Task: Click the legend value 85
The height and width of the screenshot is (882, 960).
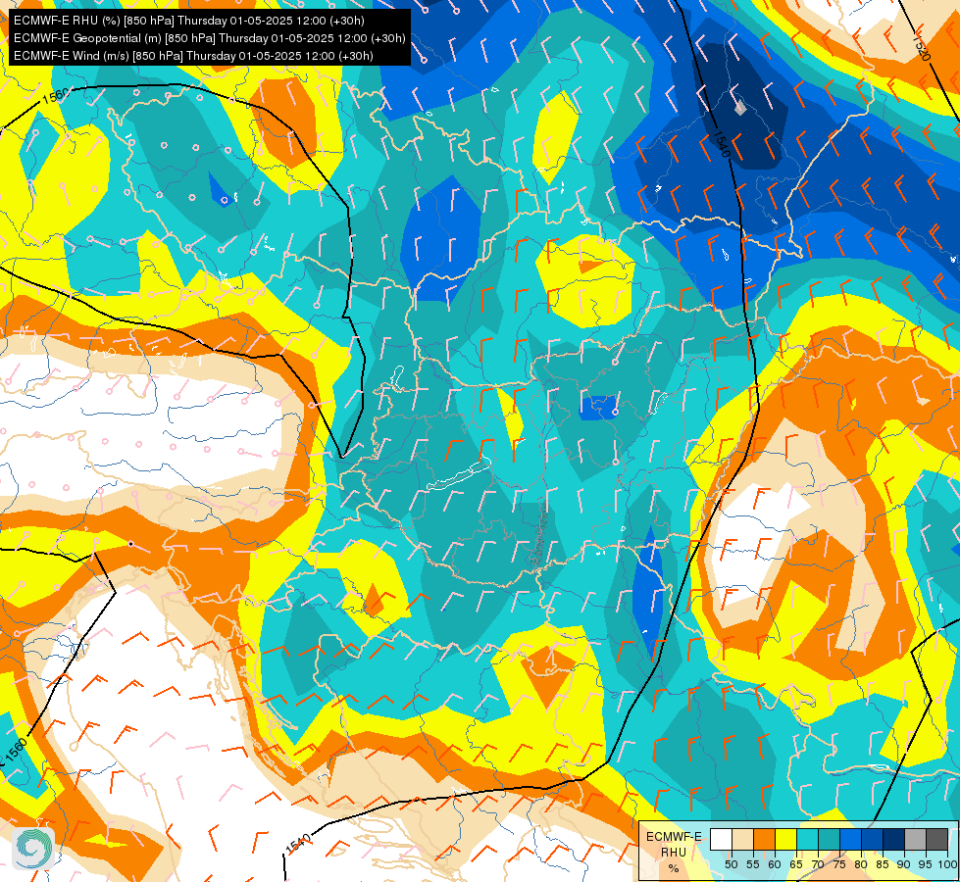Action: click(883, 864)
